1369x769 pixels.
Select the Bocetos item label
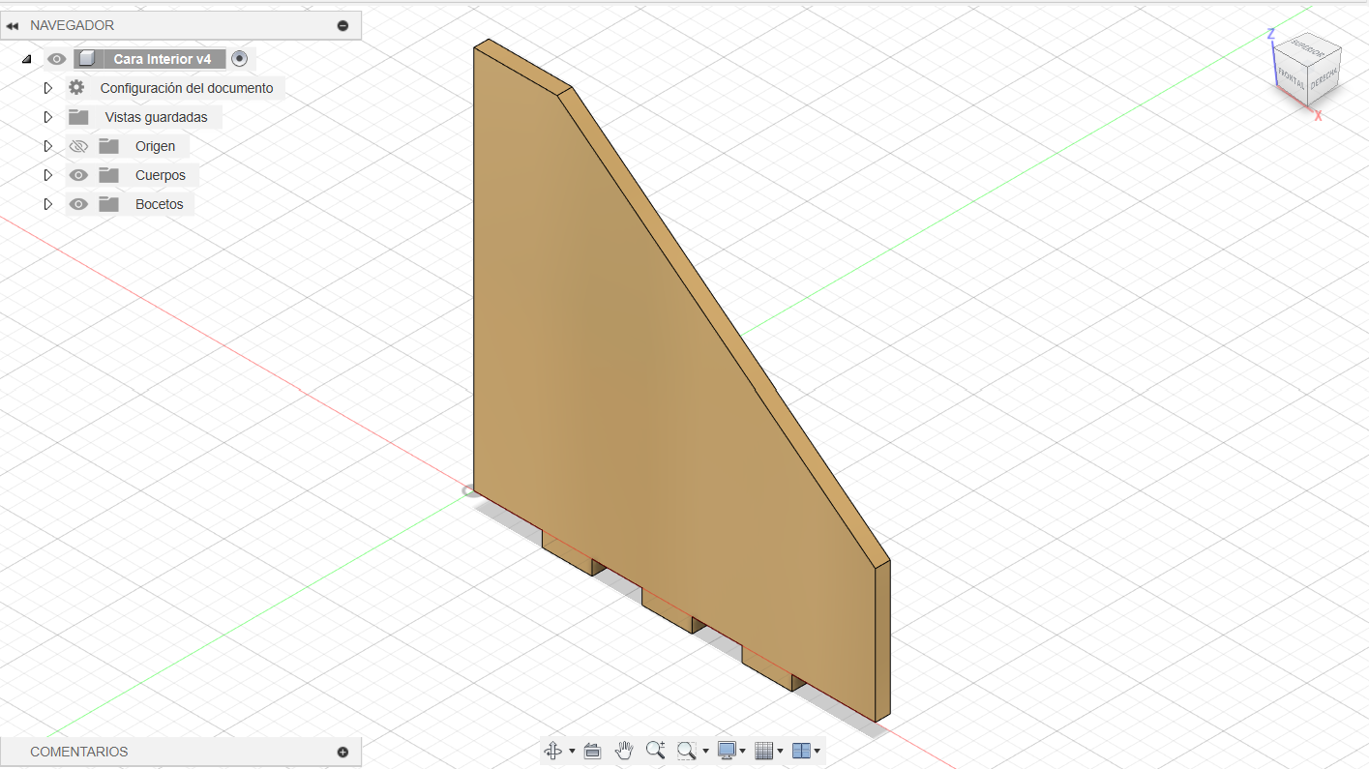[x=160, y=204]
